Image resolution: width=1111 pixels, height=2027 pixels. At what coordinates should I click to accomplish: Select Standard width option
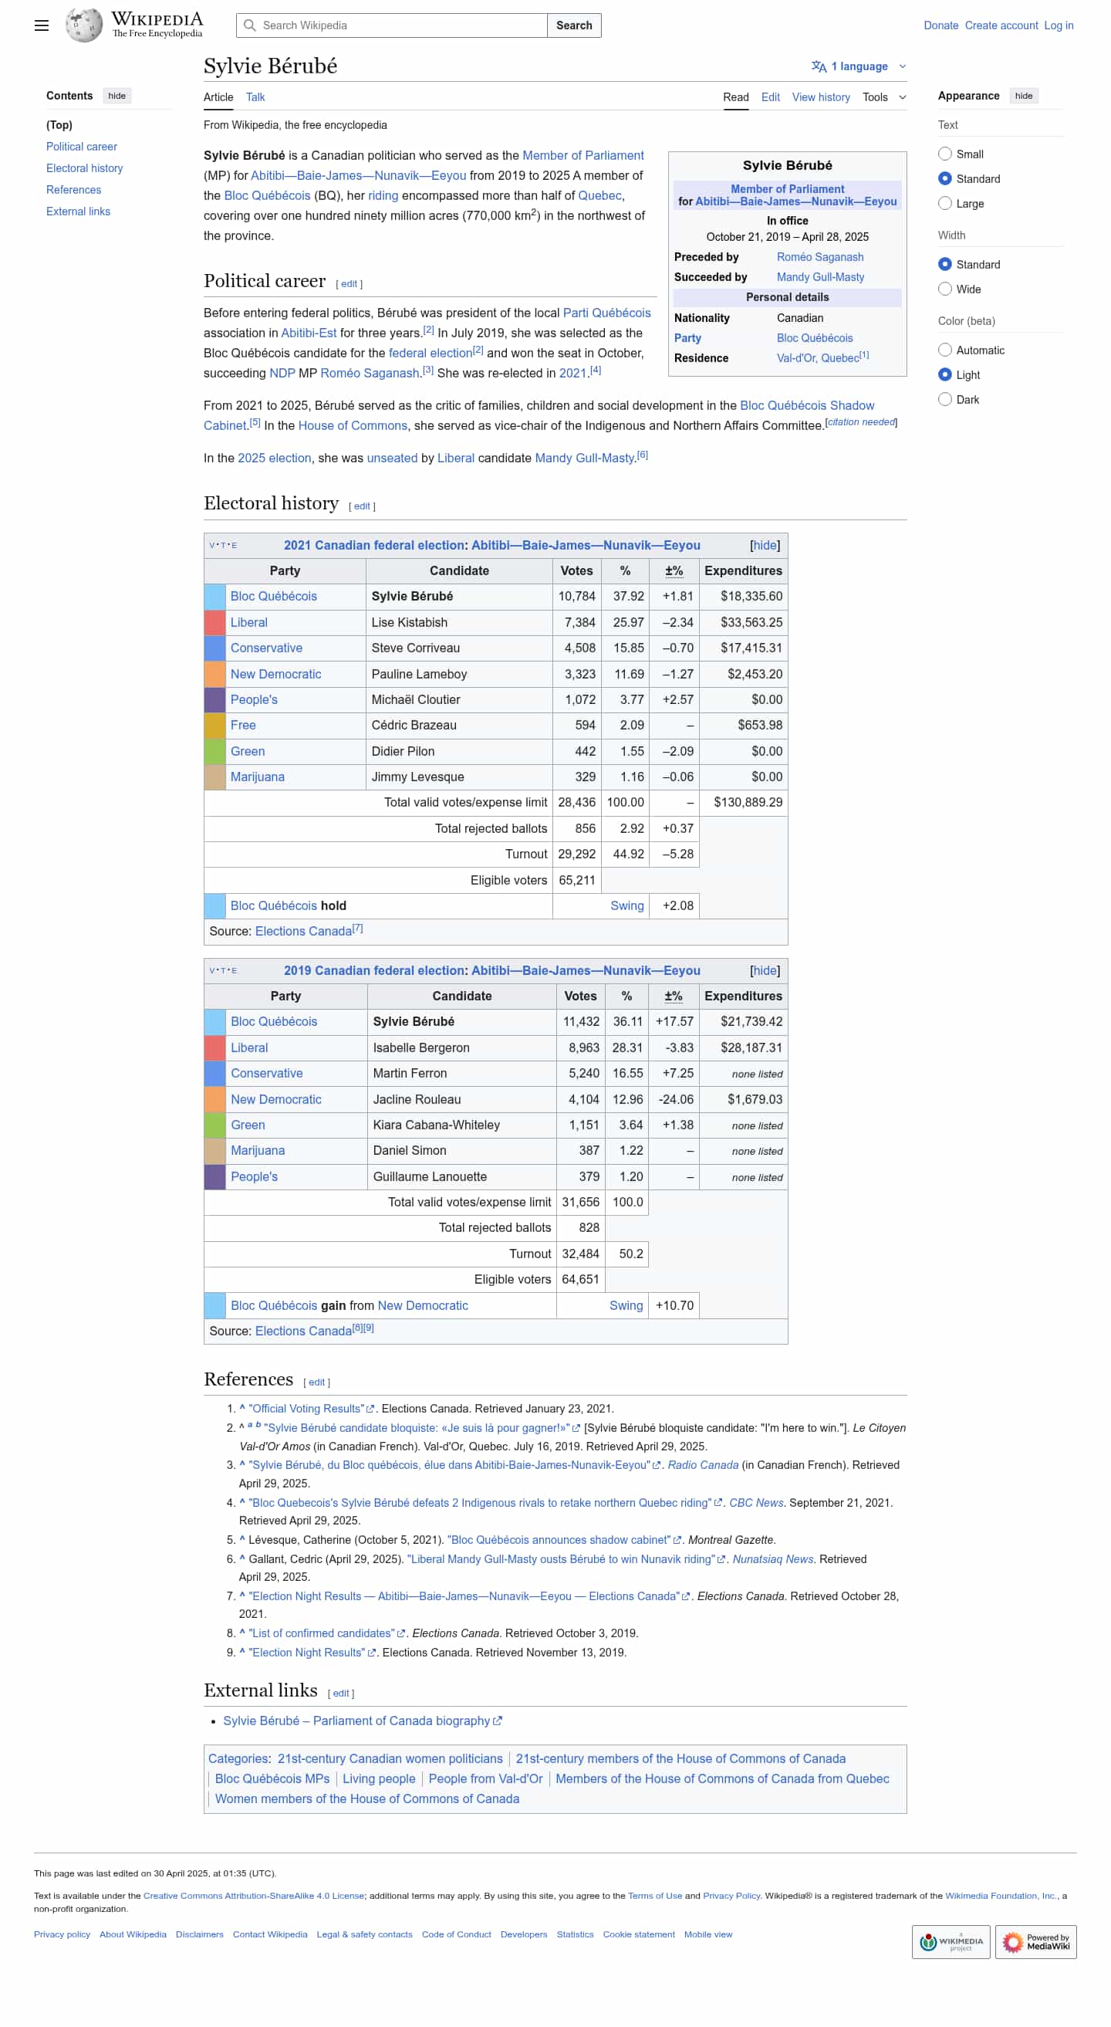tap(945, 265)
